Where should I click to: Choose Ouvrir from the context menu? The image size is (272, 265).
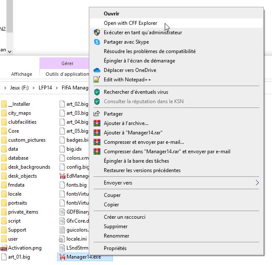176,14
